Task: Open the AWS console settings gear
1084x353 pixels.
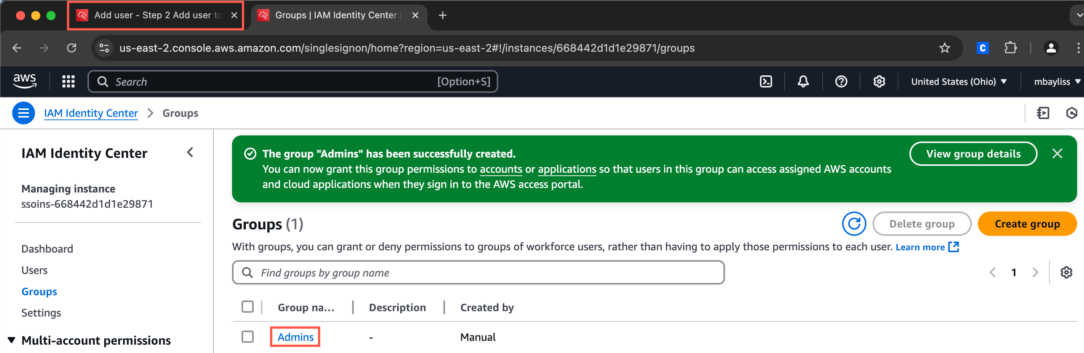Action: point(879,81)
